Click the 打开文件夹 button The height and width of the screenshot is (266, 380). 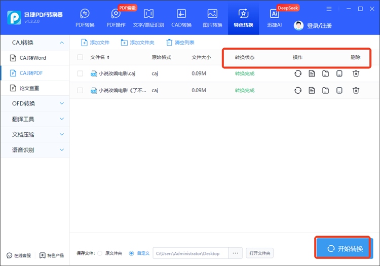click(x=259, y=253)
